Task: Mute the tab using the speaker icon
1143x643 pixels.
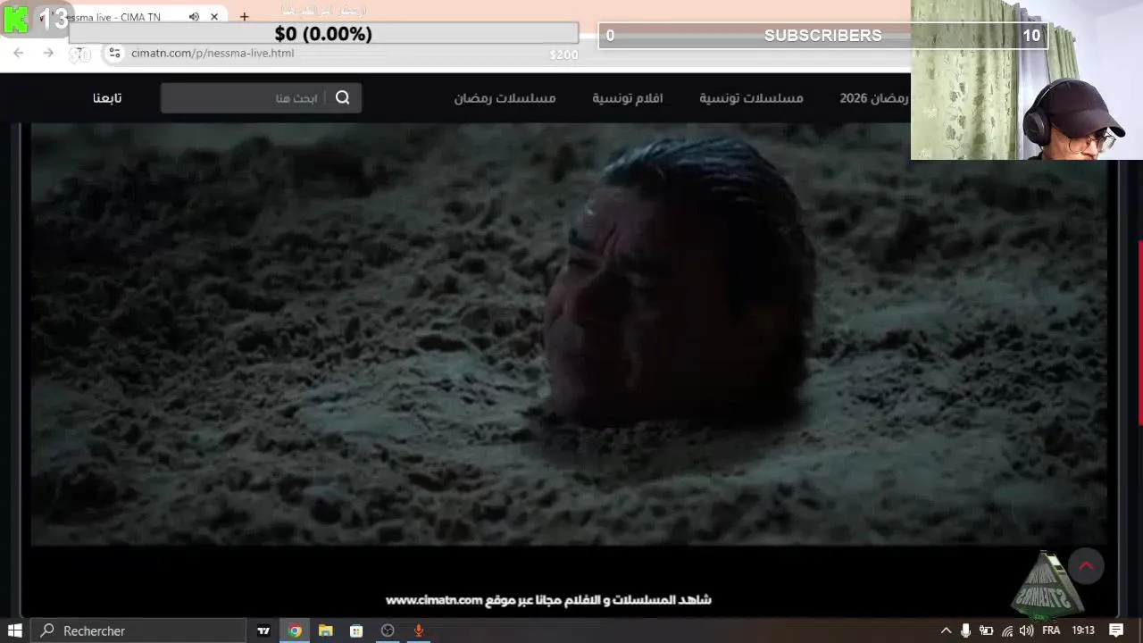Action: 194,17
